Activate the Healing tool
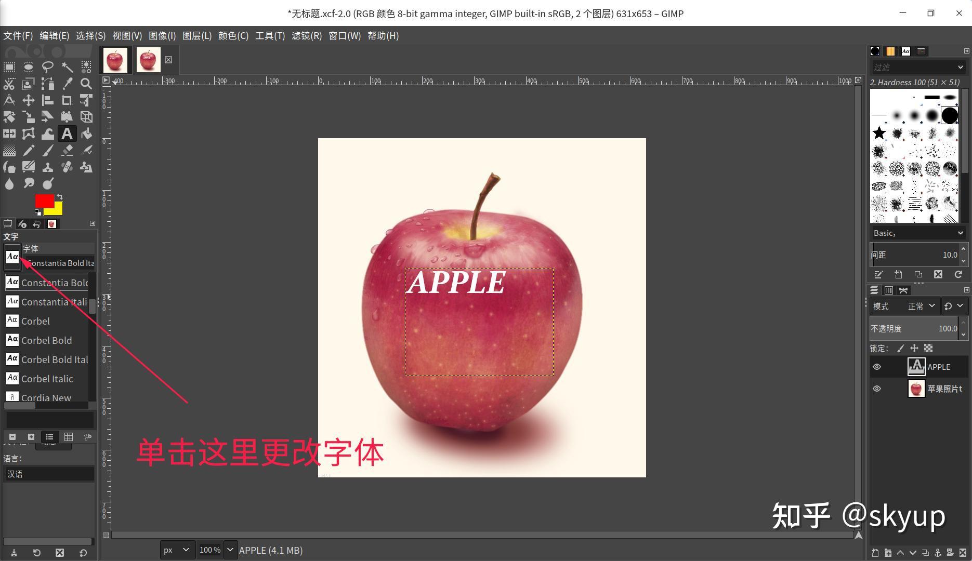 pos(68,167)
